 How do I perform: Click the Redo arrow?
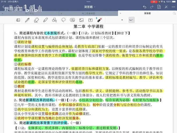pyautogui.click(x=152, y=7)
